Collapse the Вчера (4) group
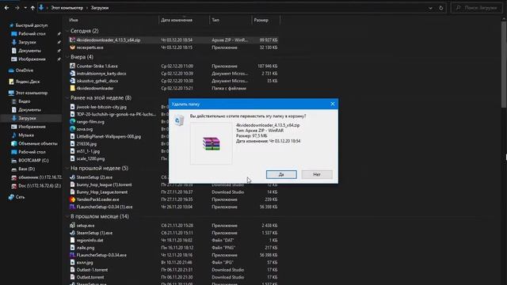 pos(67,57)
